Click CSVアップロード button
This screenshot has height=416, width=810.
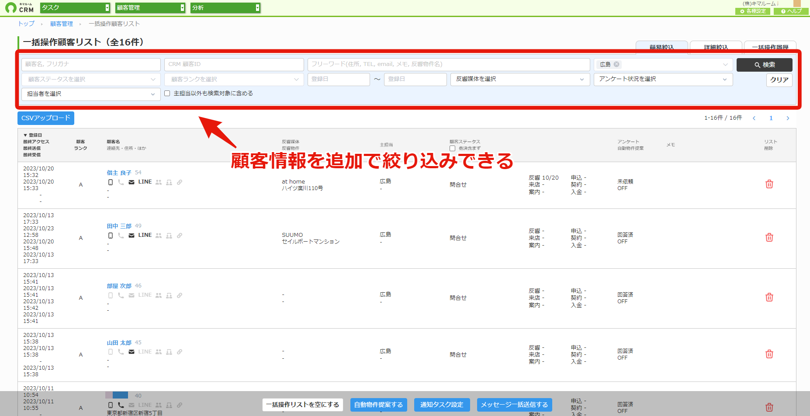click(46, 118)
